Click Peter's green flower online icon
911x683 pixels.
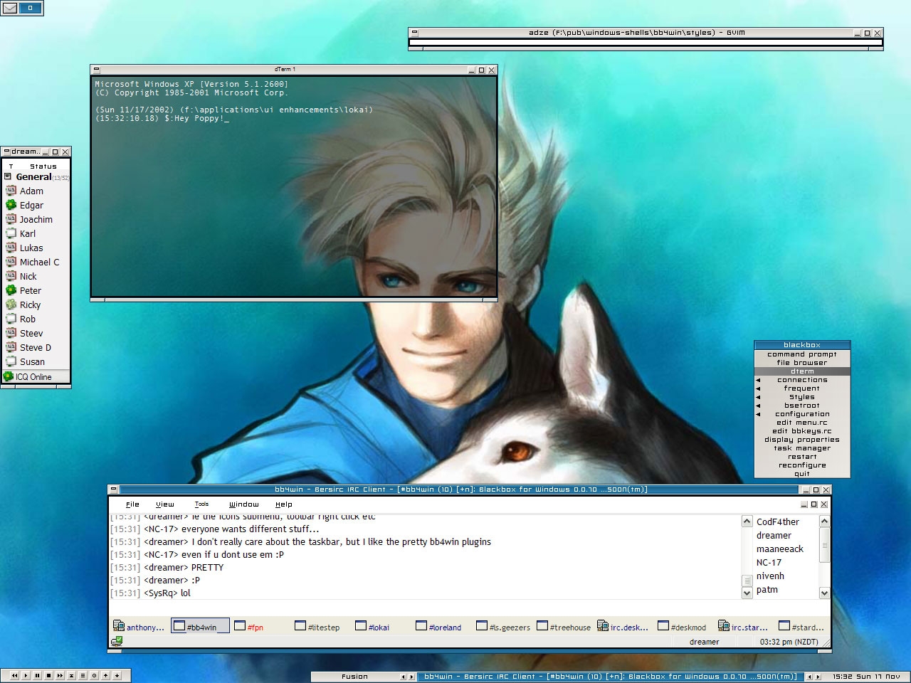(x=11, y=290)
